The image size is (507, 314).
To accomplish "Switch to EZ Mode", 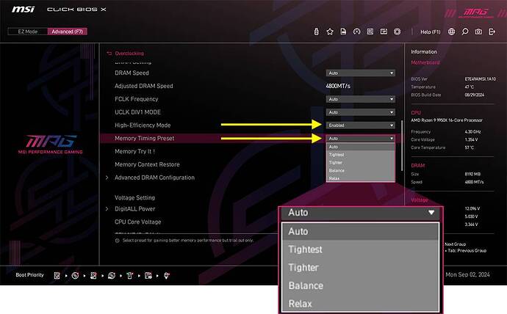I will coord(28,32).
